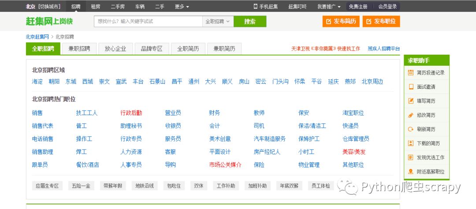This screenshot has height=209, width=476.
Task: Click the mobile phone icon beside 手机赶集
Action: pos(255,6)
